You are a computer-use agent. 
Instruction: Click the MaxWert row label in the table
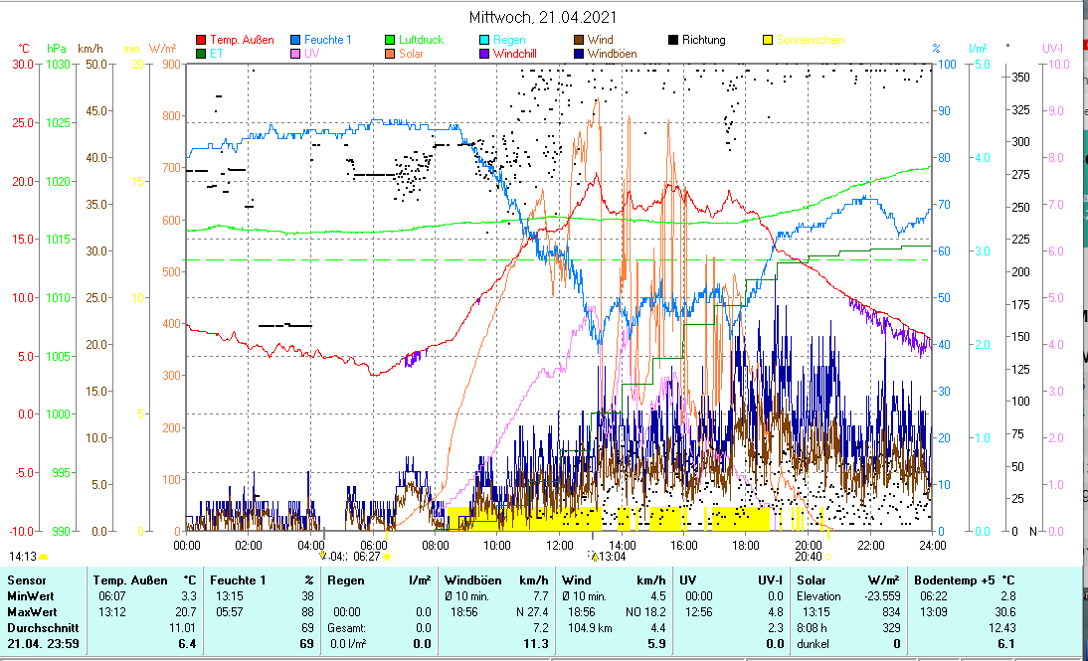point(30,610)
